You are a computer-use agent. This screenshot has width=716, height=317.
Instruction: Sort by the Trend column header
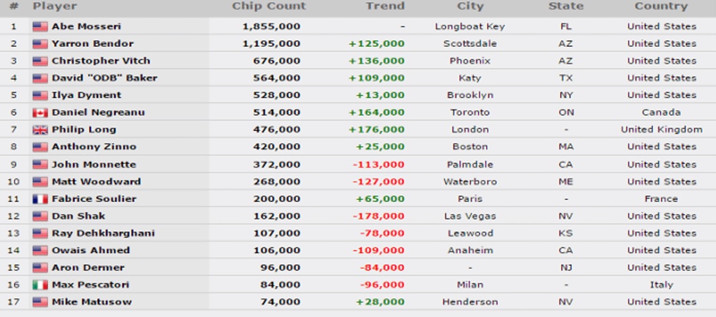(x=385, y=6)
